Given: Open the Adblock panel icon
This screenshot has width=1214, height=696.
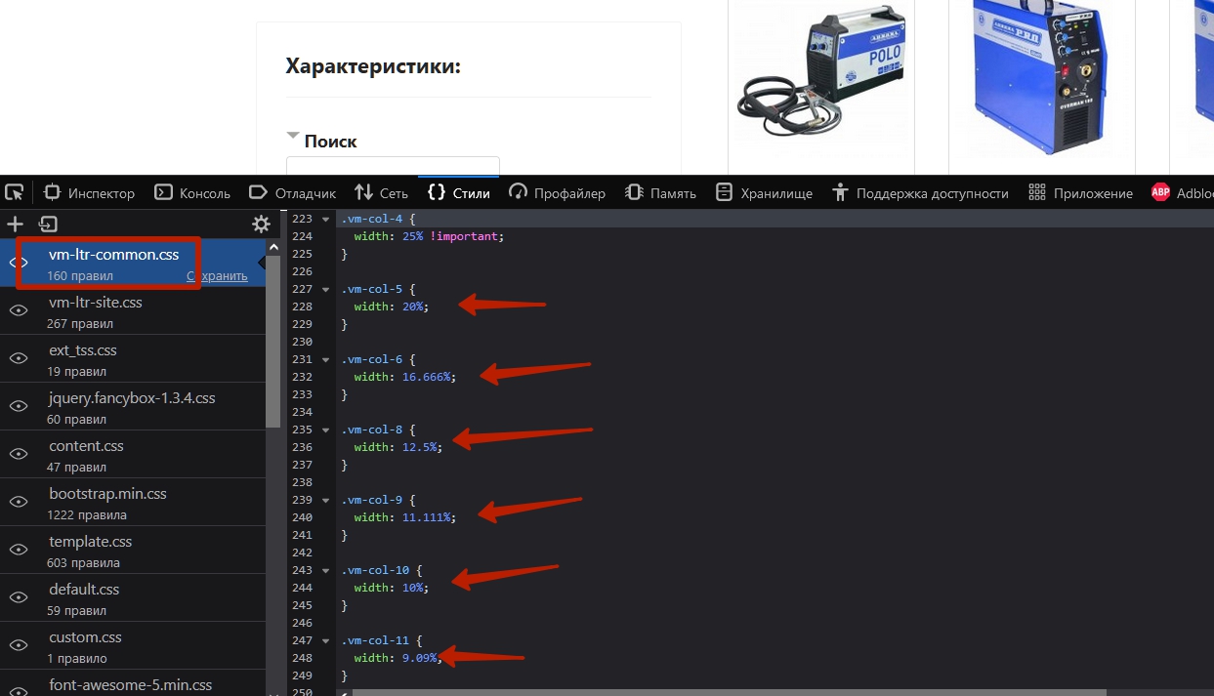Looking at the screenshot, I should (x=1160, y=192).
